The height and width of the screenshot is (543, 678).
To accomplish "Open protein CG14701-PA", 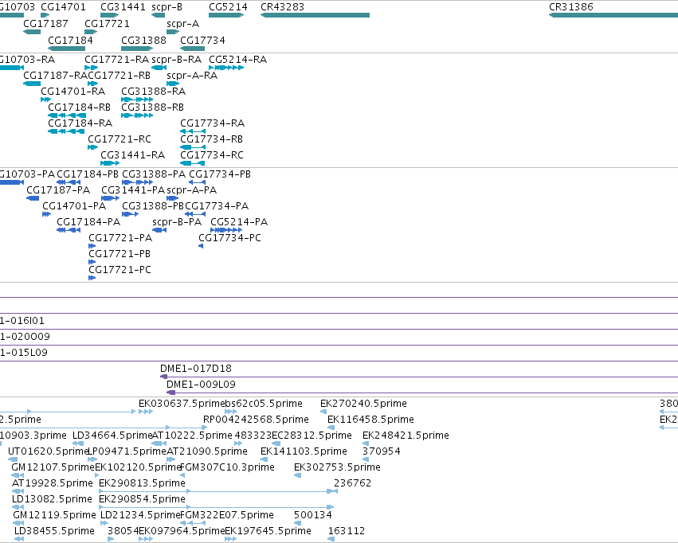I will pos(74,206).
